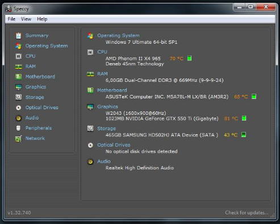Show CPU details from sidebar

click(x=31, y=56)
